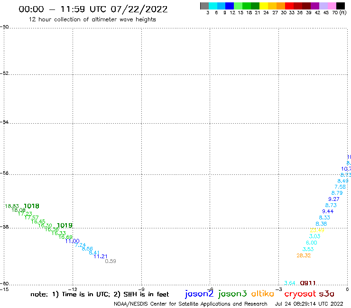The height and width of the screenshot is (308, 351).
Task: Click the wave height value 17.23
Action: pyautogui.click(x=25, y=214)
